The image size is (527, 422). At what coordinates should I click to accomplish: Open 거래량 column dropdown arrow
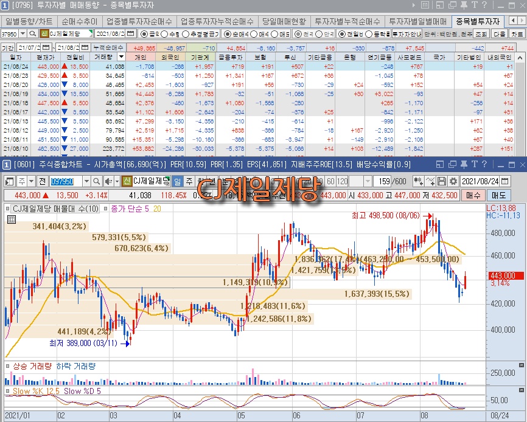[121, 57]
